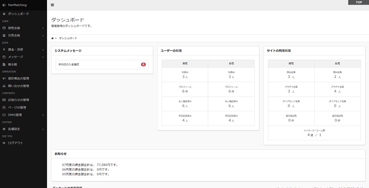This screenshot has width=369, height=188.
Task: Click the envelope icon for DMの管理
Action: point(4,115)
